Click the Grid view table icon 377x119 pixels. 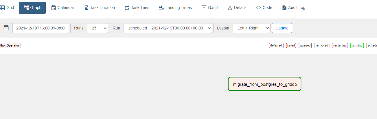tap(2, 8)
